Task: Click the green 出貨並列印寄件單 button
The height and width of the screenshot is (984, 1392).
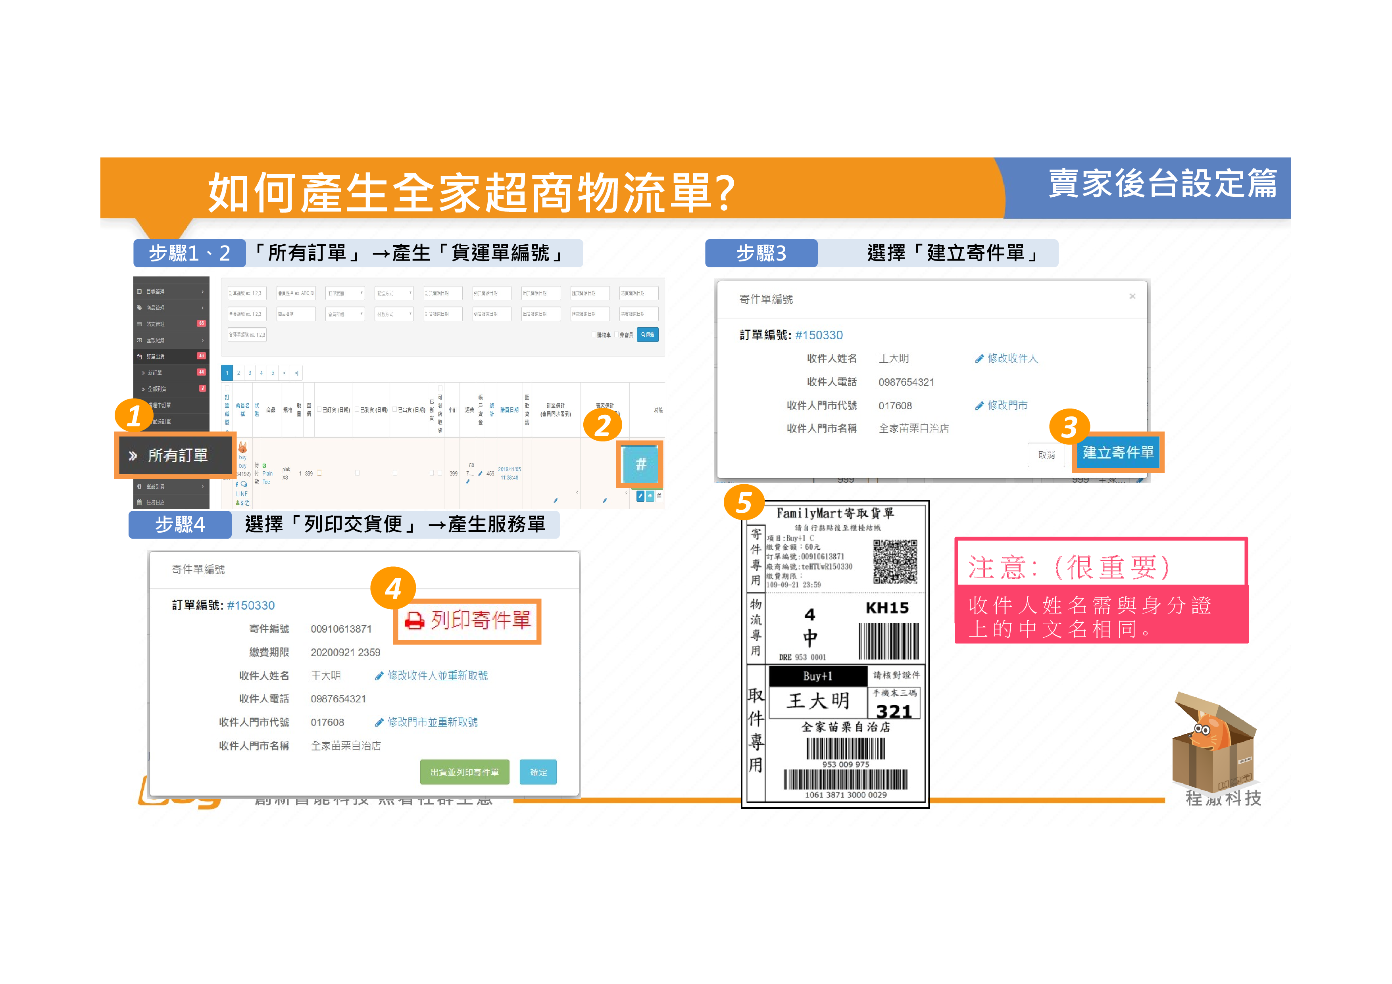Action: 464,772
